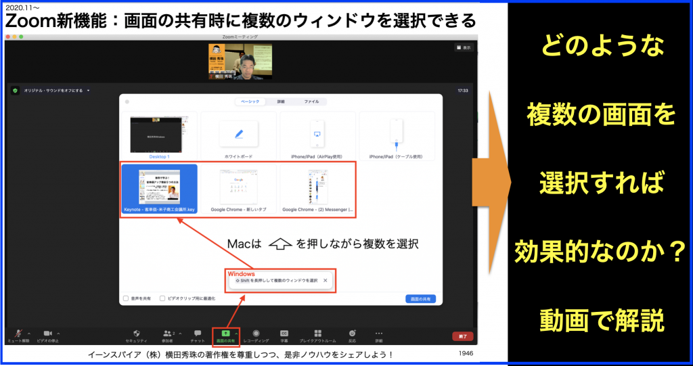The height and width of the screenshot is (366, 693).
Task: Select iPhone/iPad via cable option
Action: (x=397, y=136)
